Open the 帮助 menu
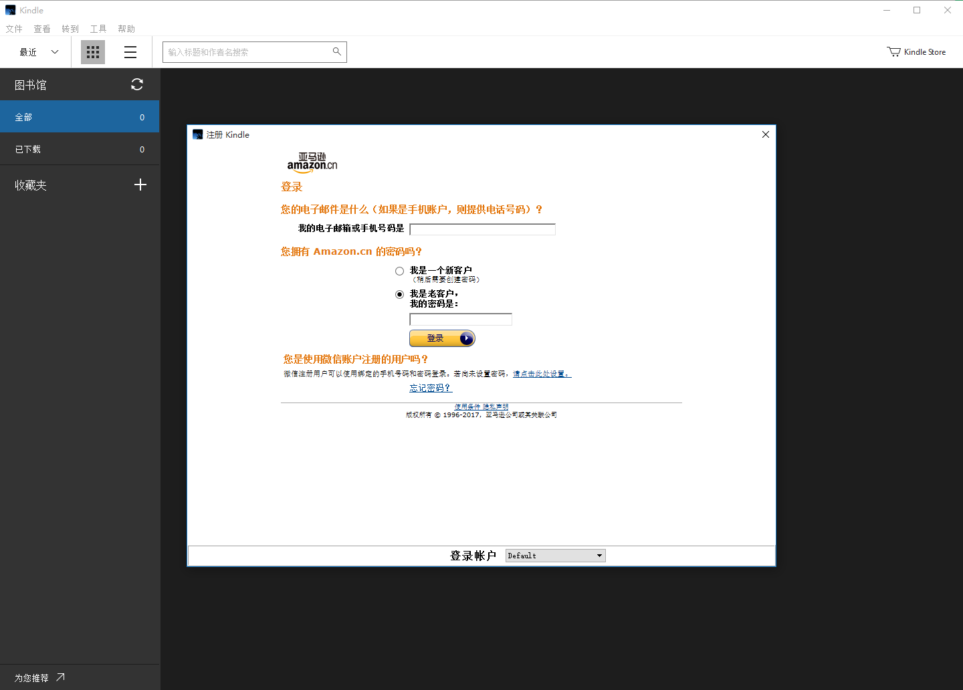Viewport: 963px width, 690px height. (x=126, y=29)
